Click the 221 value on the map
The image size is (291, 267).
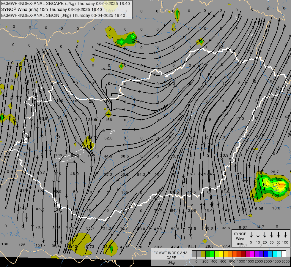(x=92, y=101)
